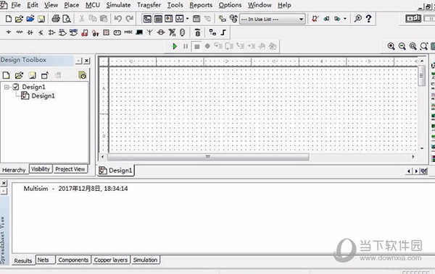Open the Place menu
The height and width of the screenshot is (274, 435).
tap(72, 5)
